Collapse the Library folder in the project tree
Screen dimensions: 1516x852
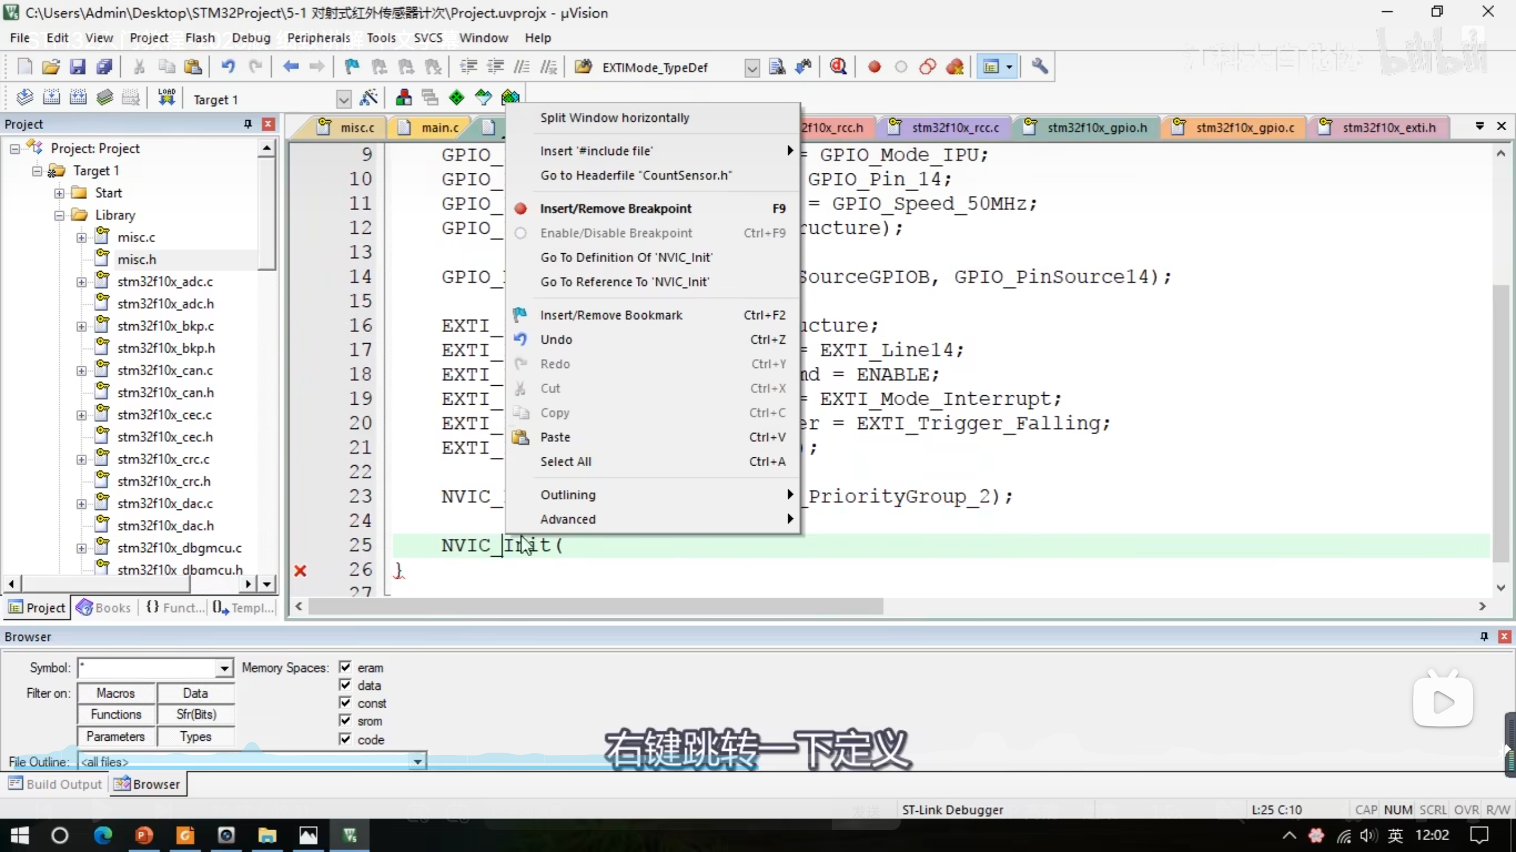[59, 215]
